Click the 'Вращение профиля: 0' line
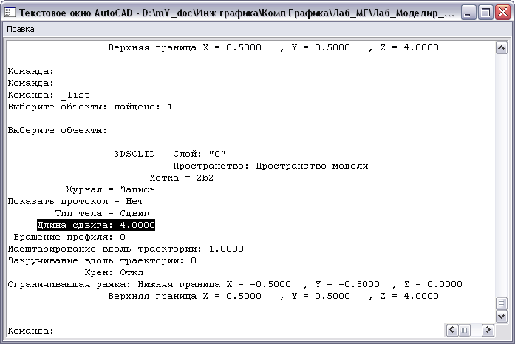The height and width of the screenshot is (344, 515). click(x=69, y=237)
